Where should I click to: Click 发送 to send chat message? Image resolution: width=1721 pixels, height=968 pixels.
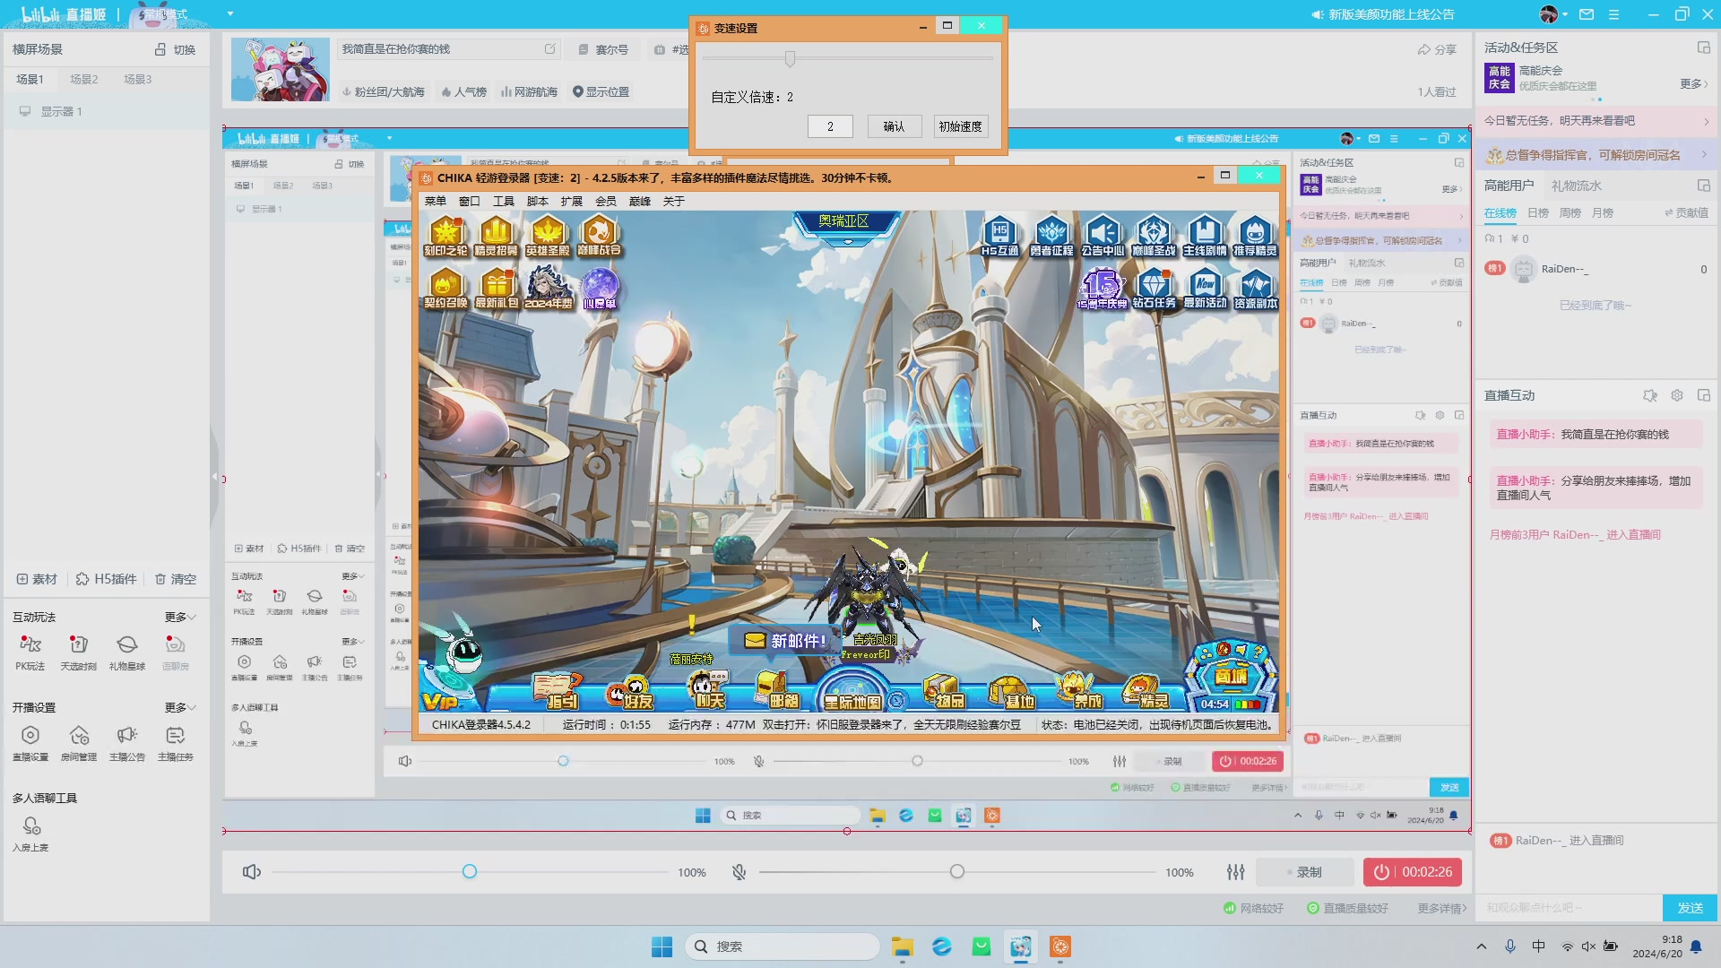1690,908
